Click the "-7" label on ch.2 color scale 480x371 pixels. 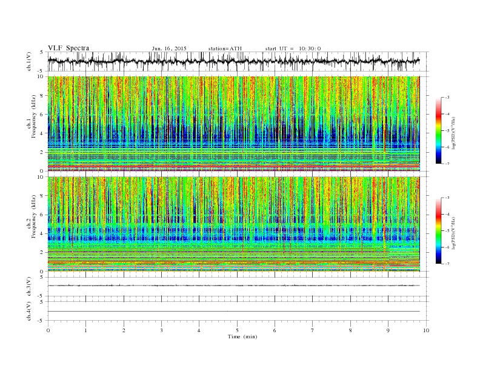(447, 264)
